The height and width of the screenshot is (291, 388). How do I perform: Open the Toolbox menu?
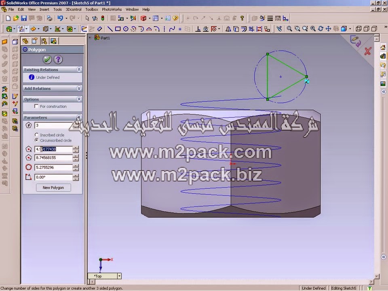click(x=92, y=9)
